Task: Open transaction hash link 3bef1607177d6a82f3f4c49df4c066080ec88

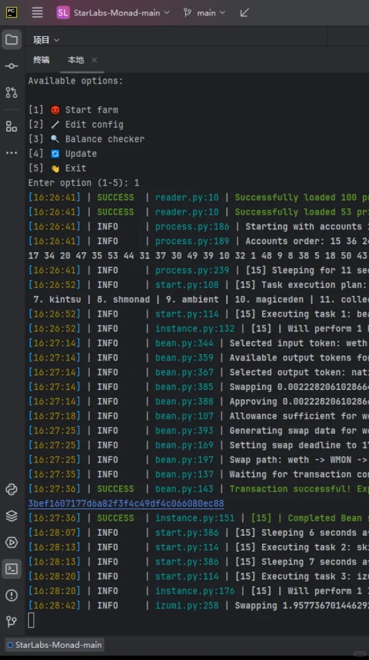Action: (x=126, y=503)
